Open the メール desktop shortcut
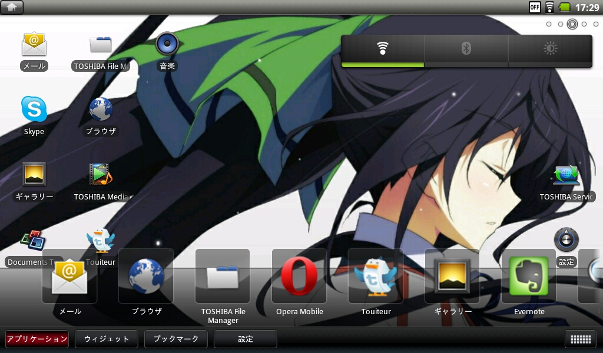This screenshot has height=353, width=603. (34, 51)
